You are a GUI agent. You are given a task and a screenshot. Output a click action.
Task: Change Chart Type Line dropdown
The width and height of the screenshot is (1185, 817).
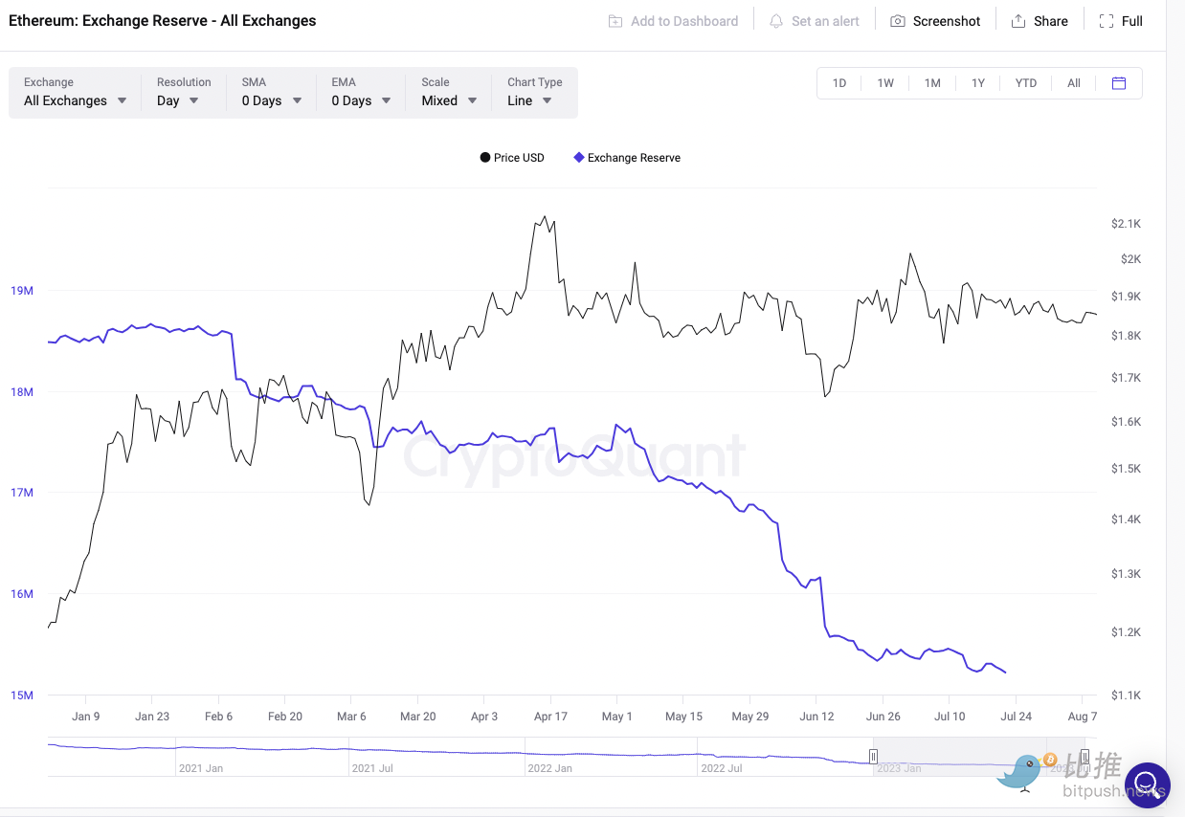[x=529, y=100]
